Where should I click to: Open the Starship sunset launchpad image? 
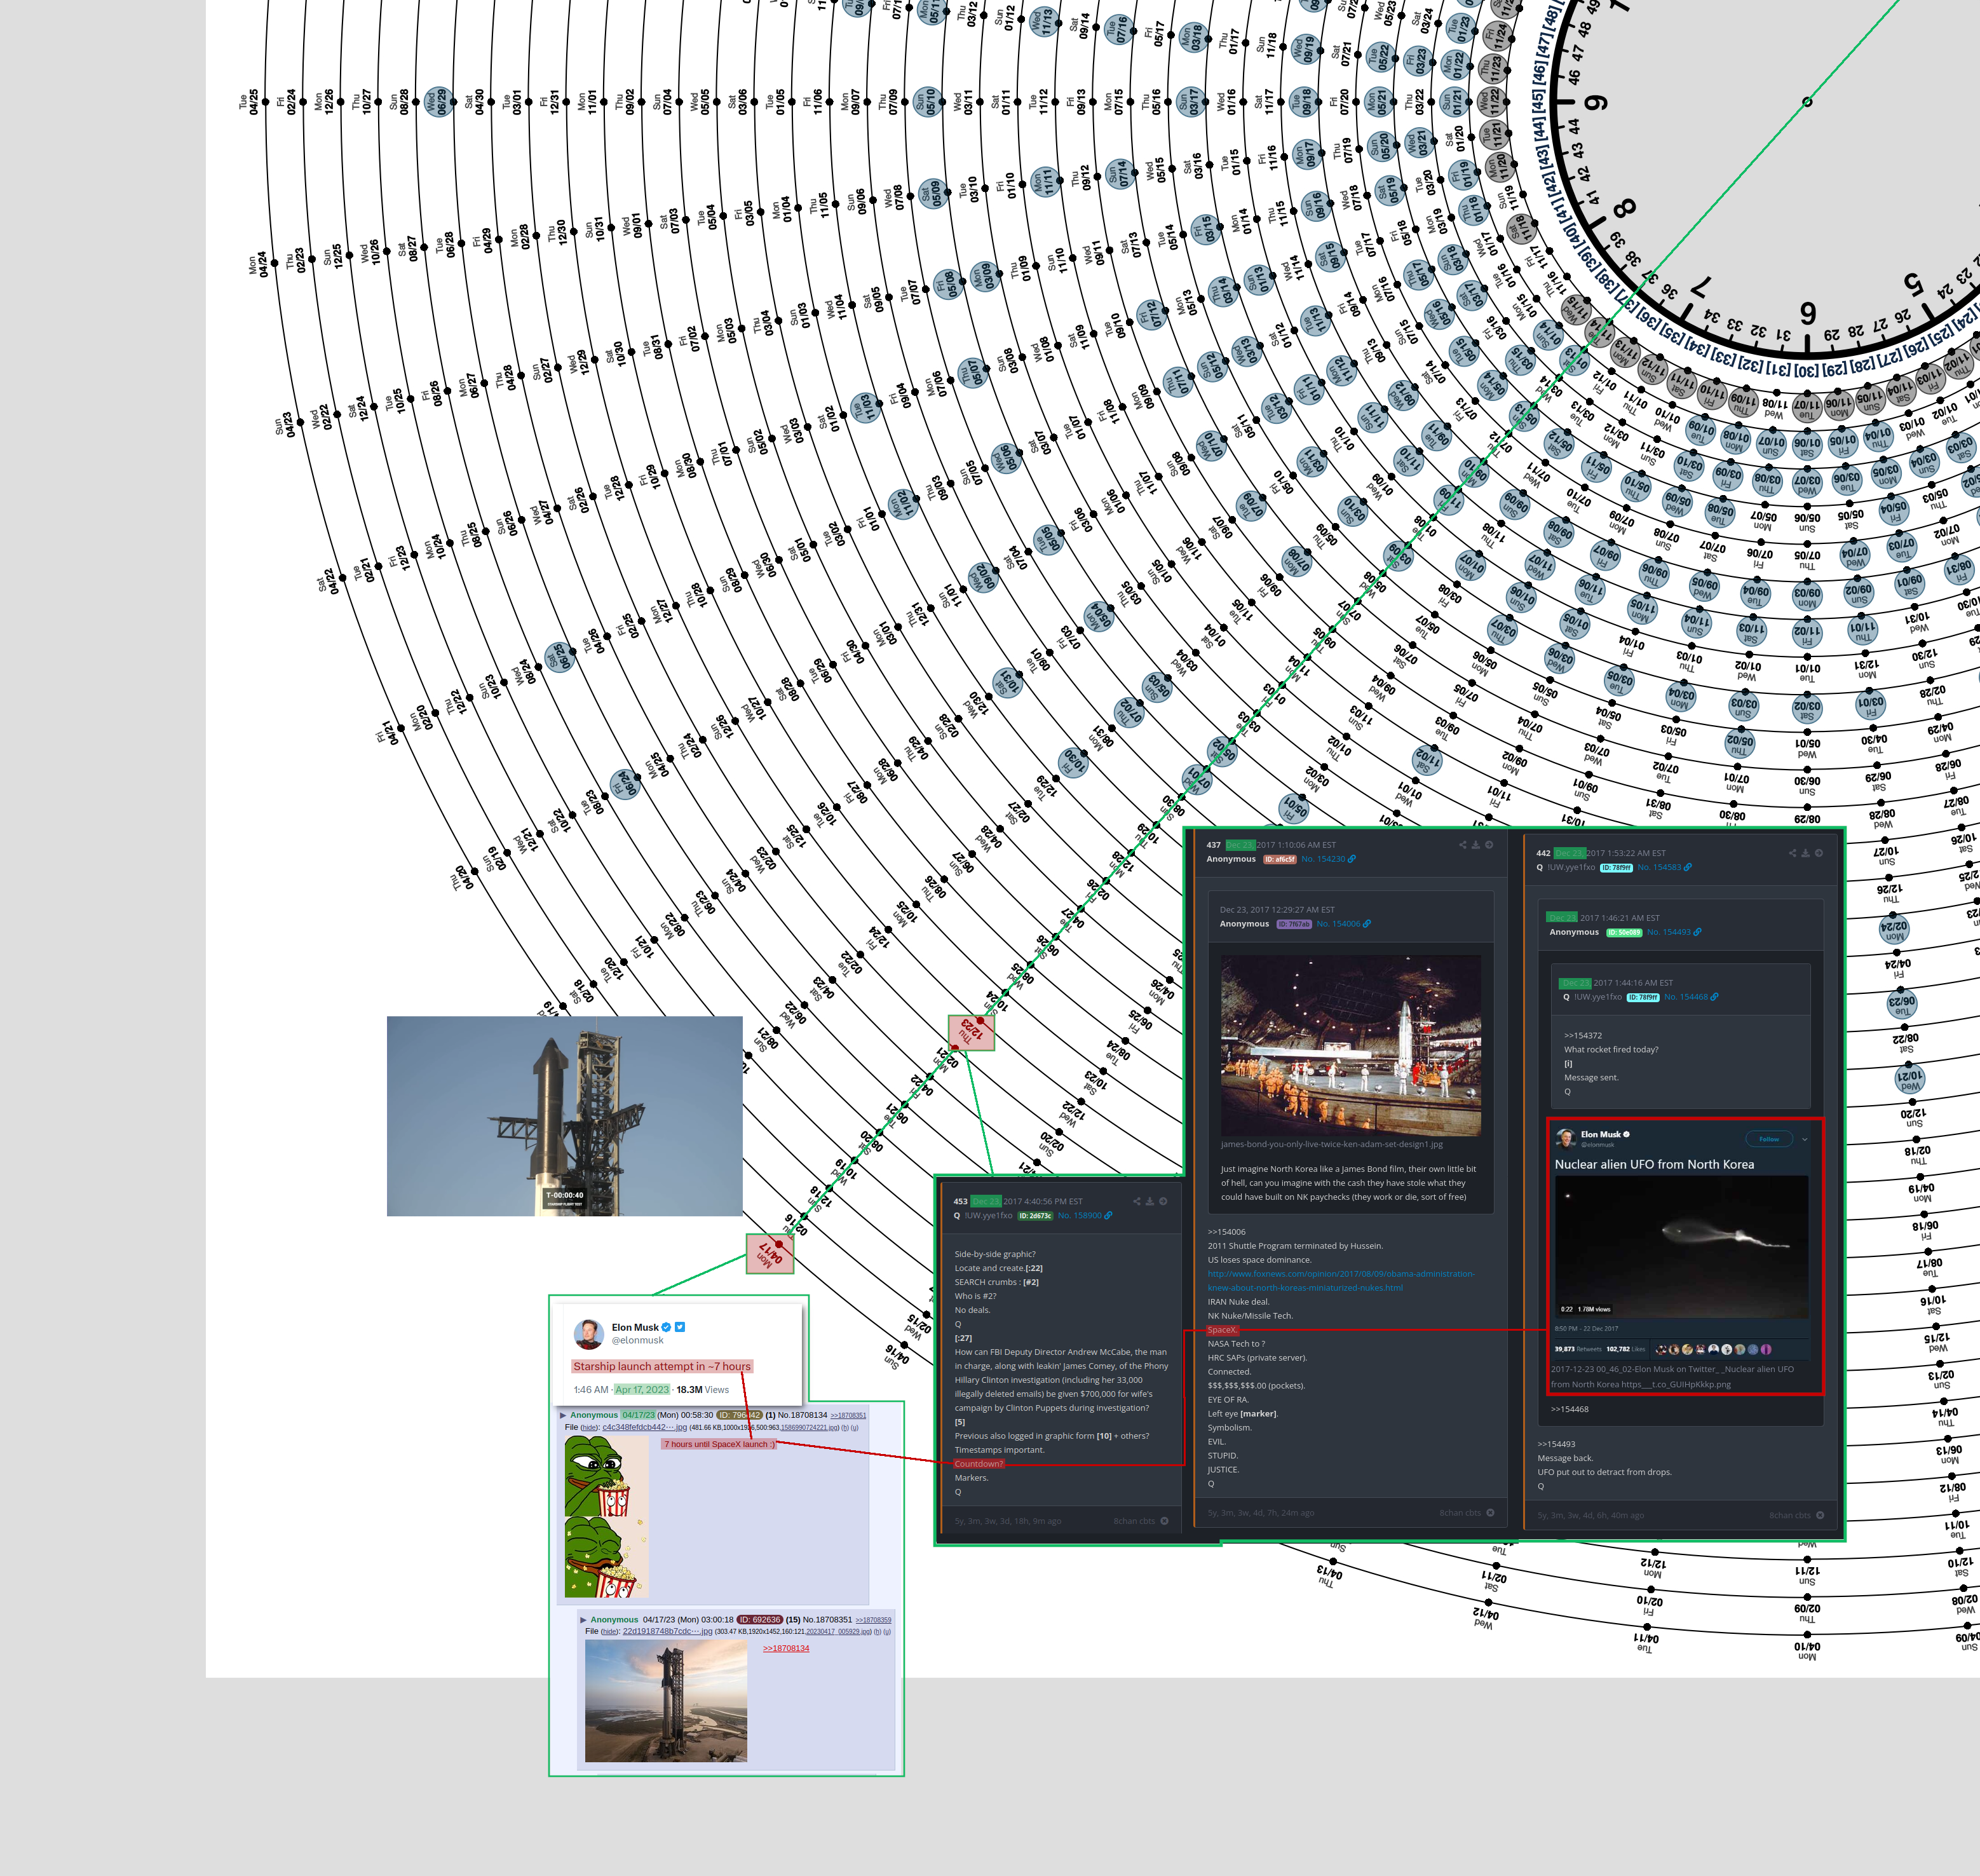(666, 1701)
